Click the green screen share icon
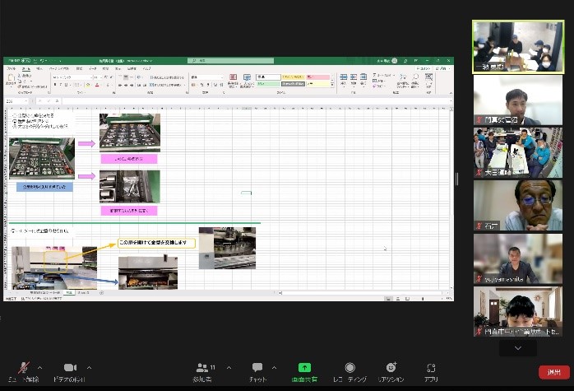Screen dimensions: 574x391 click(x=304, y=368)
